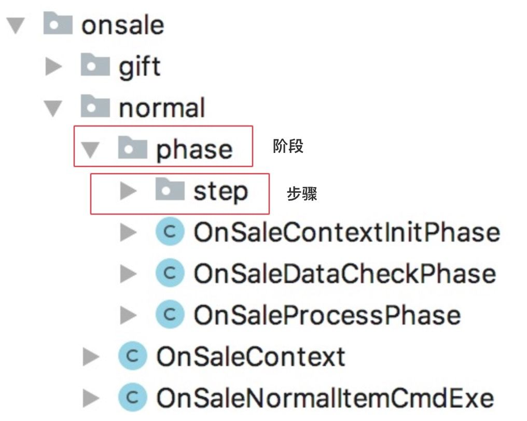527x421 pixels.
Task: Collapse the phase folder arrow
Action: [90, 150]
